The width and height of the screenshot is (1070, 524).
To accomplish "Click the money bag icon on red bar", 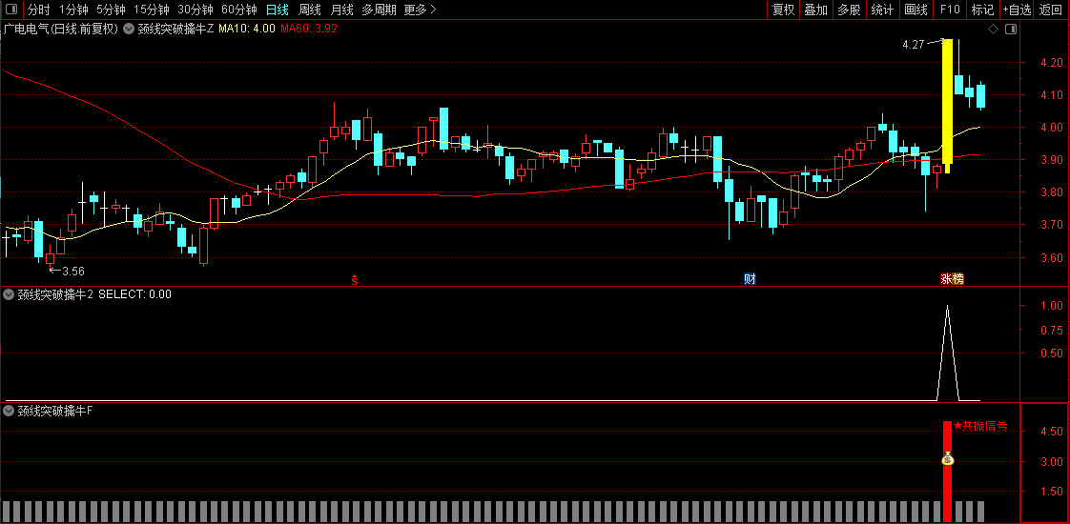I will (947, 458).
